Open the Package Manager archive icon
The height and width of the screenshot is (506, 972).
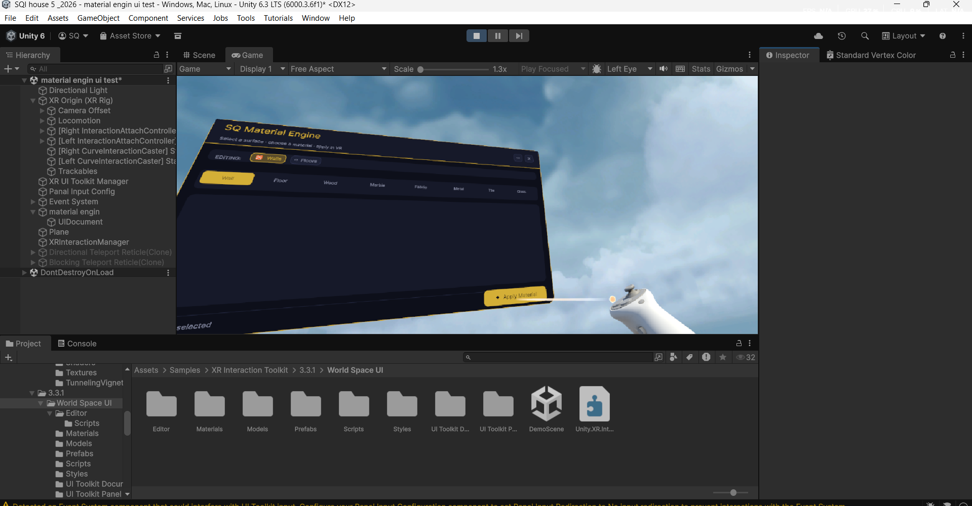click(x=178, y=36)
